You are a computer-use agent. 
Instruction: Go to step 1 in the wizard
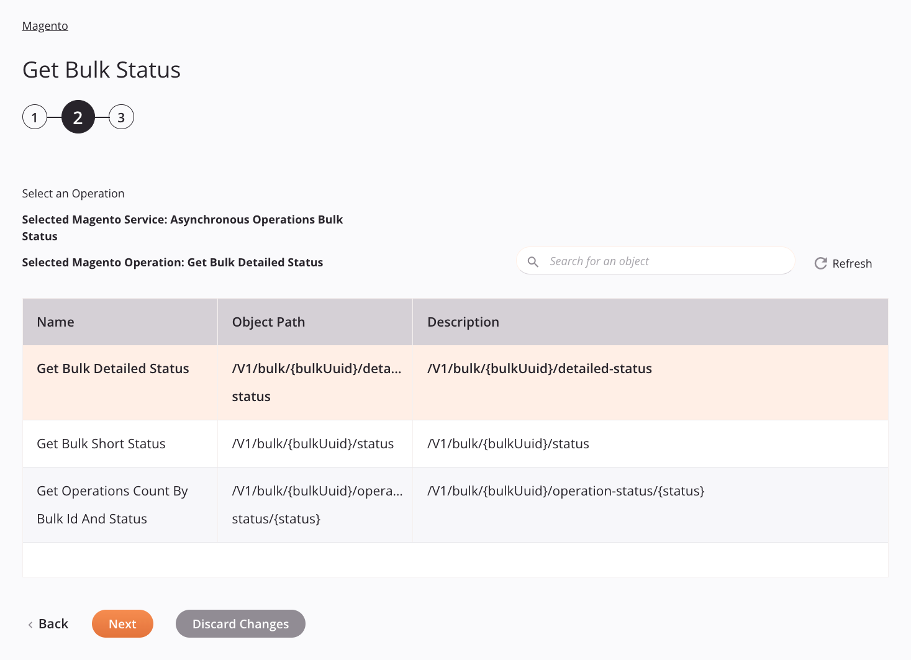[x=35, y=117]
